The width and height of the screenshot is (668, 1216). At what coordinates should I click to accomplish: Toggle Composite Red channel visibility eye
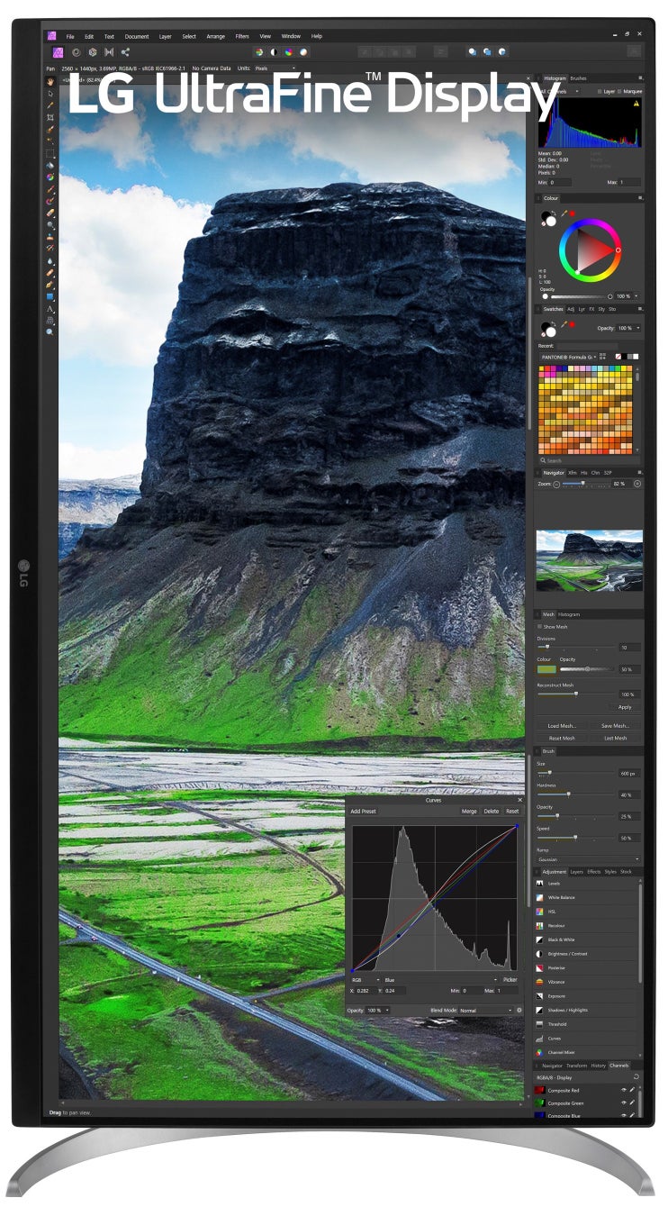click(624, 1091)
